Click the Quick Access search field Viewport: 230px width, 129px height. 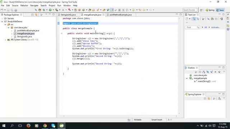click(190, 10)
